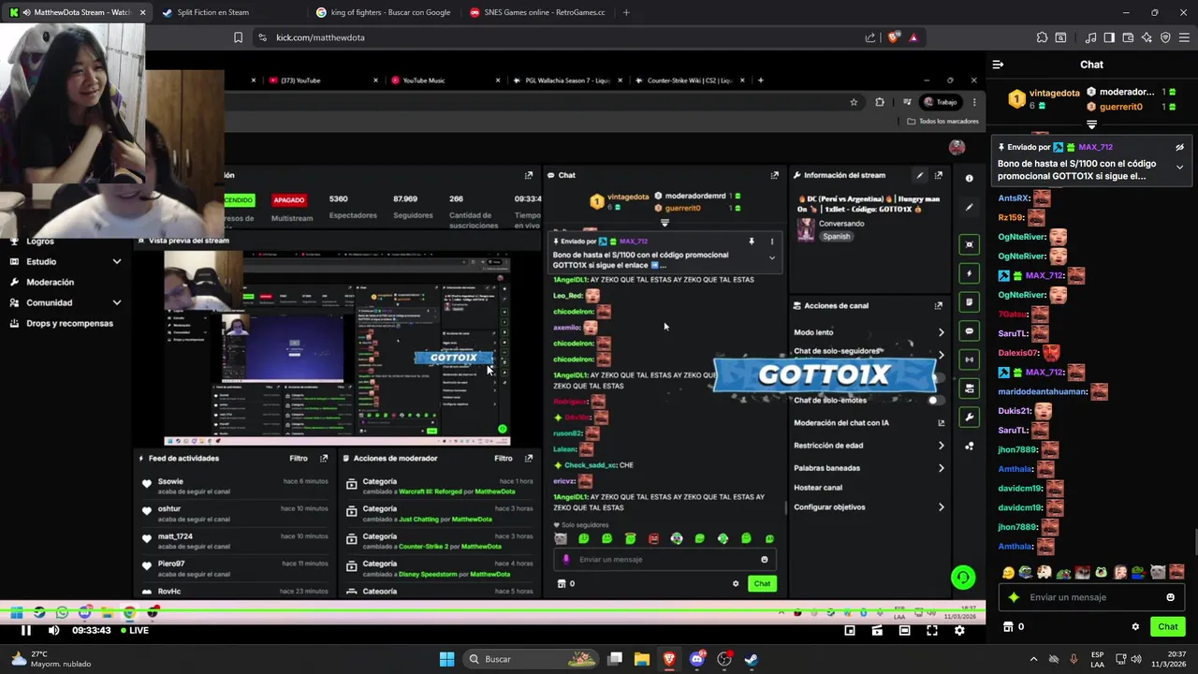Toggle lightning quick action in rail
This screenshot has height=674, width=1198.
[970, 273]
